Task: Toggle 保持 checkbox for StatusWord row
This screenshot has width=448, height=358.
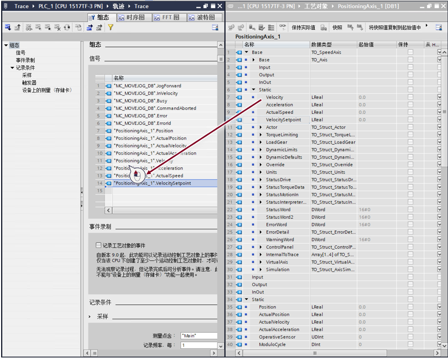Action: [x=410, y=209]
